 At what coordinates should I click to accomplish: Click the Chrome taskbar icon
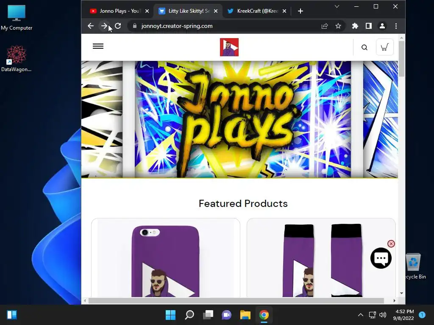(264, 315)
